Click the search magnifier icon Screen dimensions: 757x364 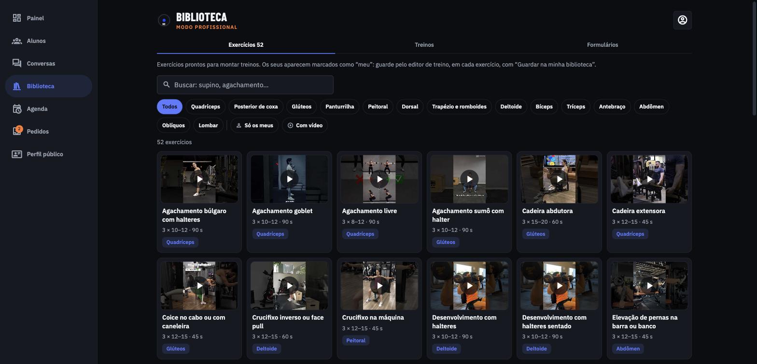pos(167,85)
